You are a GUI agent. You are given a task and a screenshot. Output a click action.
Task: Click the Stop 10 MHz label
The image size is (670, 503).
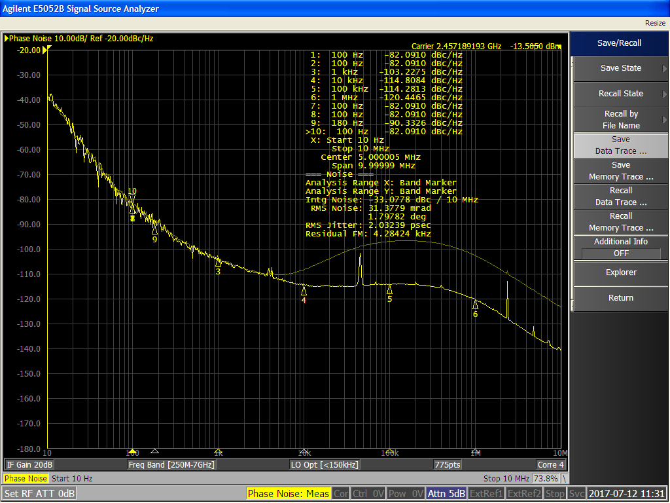point(506,479)
